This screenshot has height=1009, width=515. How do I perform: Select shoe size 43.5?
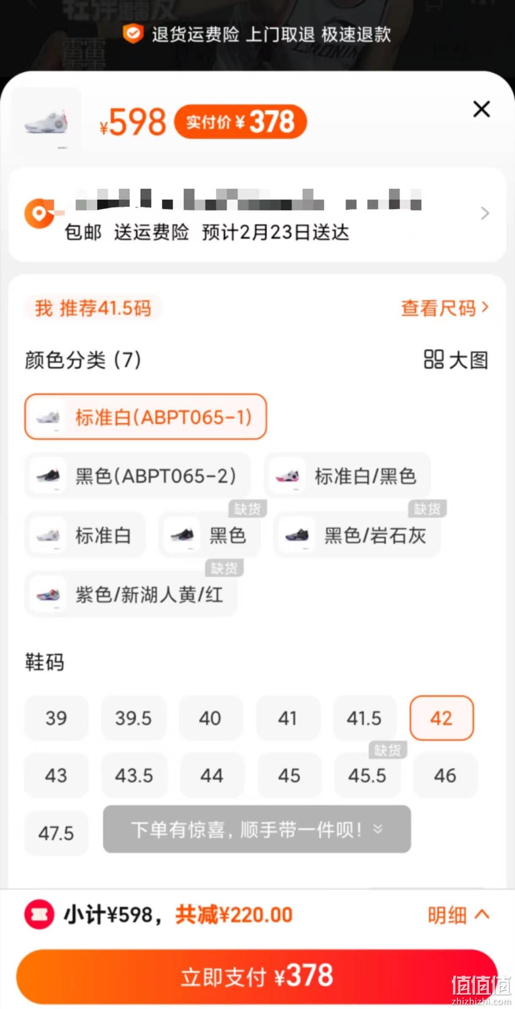[134, 775]
